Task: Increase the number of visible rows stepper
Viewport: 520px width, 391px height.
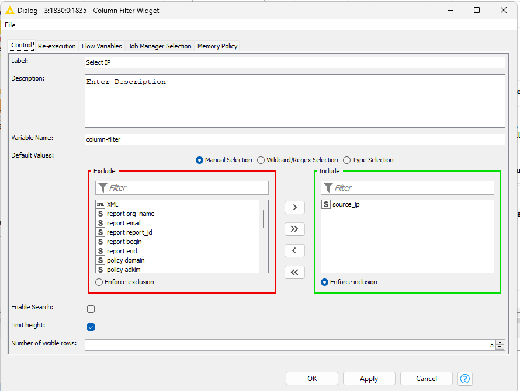Action: click(500, 343)
